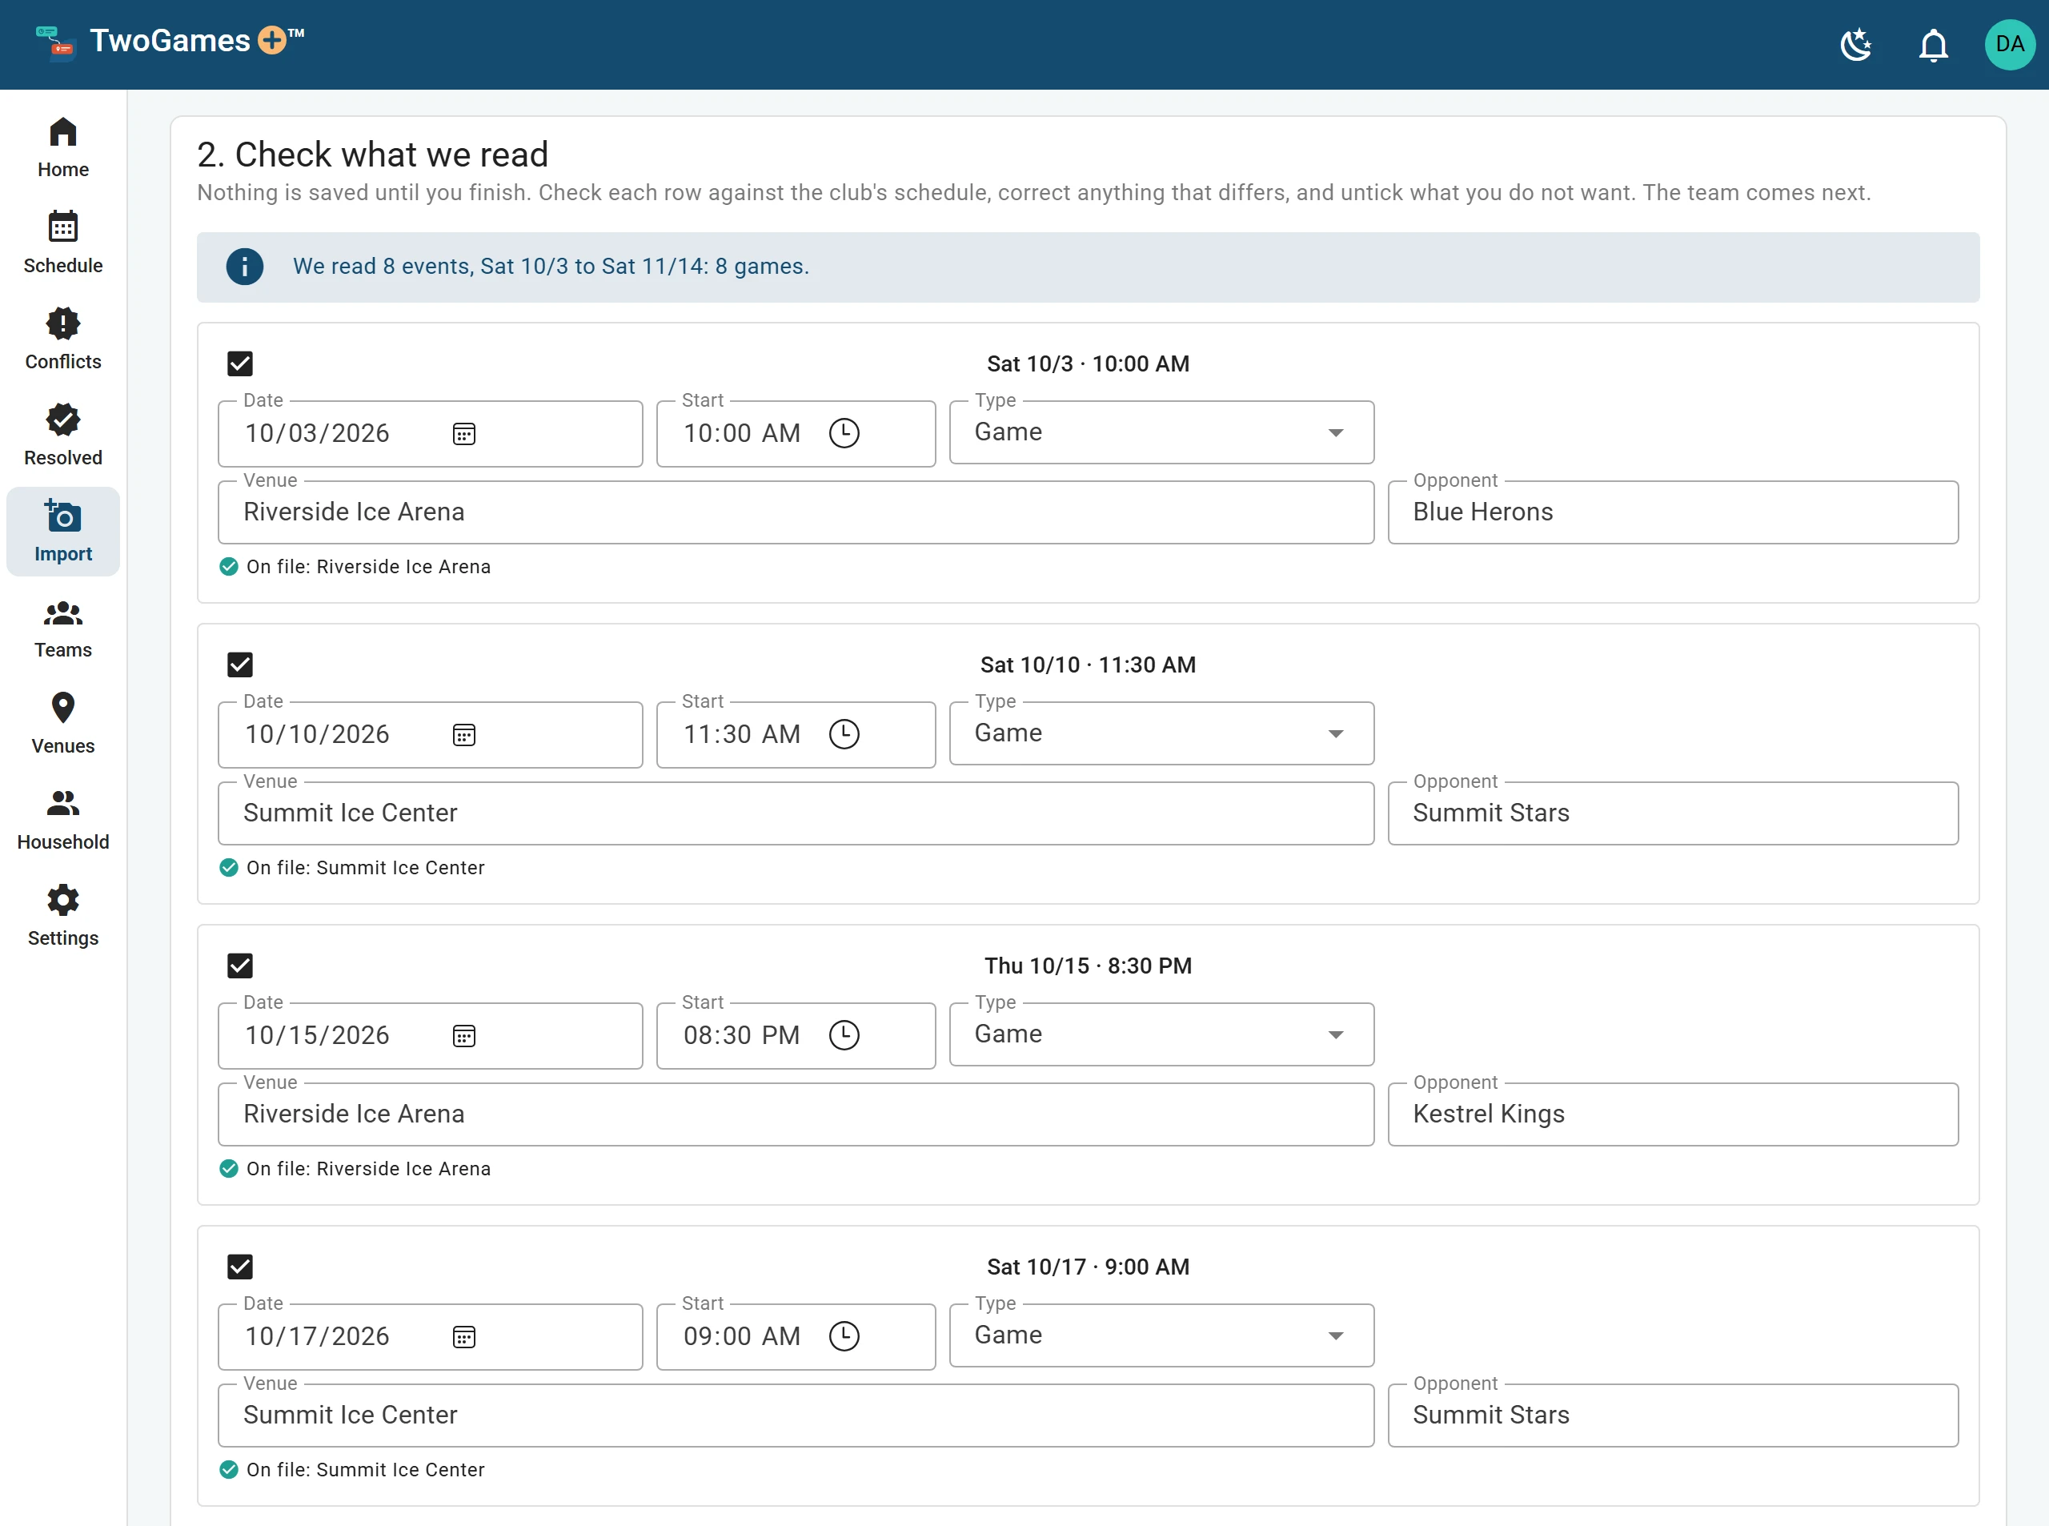Open the clock picker for 10:00 AM start
Screen dimensions: 2049x1526
coord(844,433)
